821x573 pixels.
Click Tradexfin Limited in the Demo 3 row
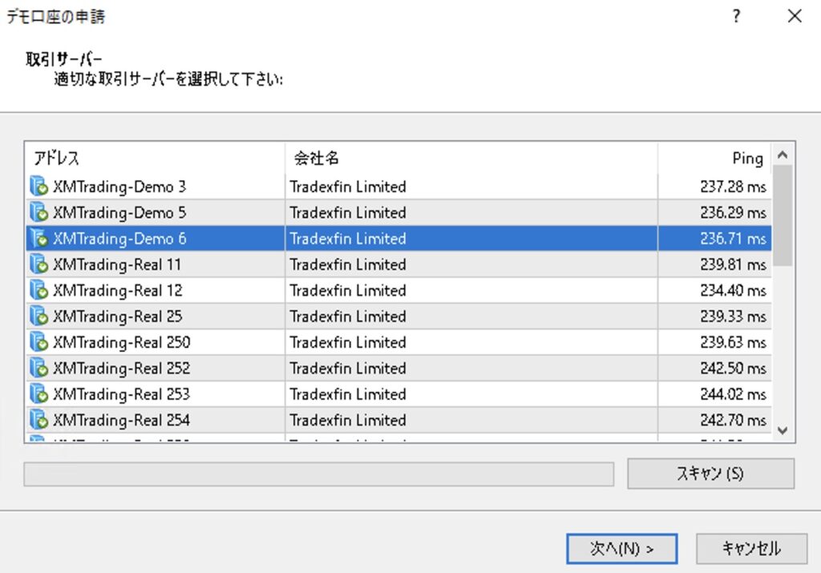[x=348, y=187]
